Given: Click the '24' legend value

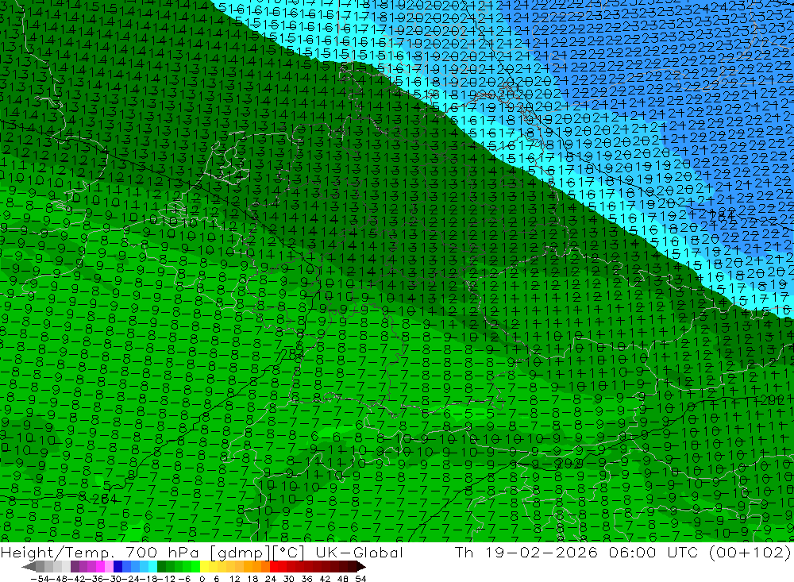Looking at the screenshot, I should point(271,579).
